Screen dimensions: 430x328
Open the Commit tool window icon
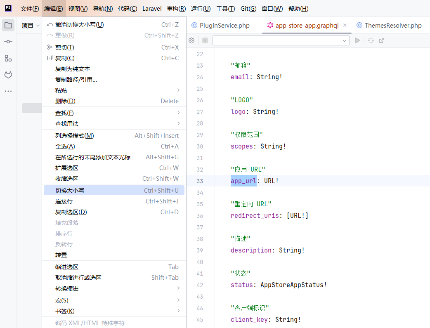tap(8, 42)
